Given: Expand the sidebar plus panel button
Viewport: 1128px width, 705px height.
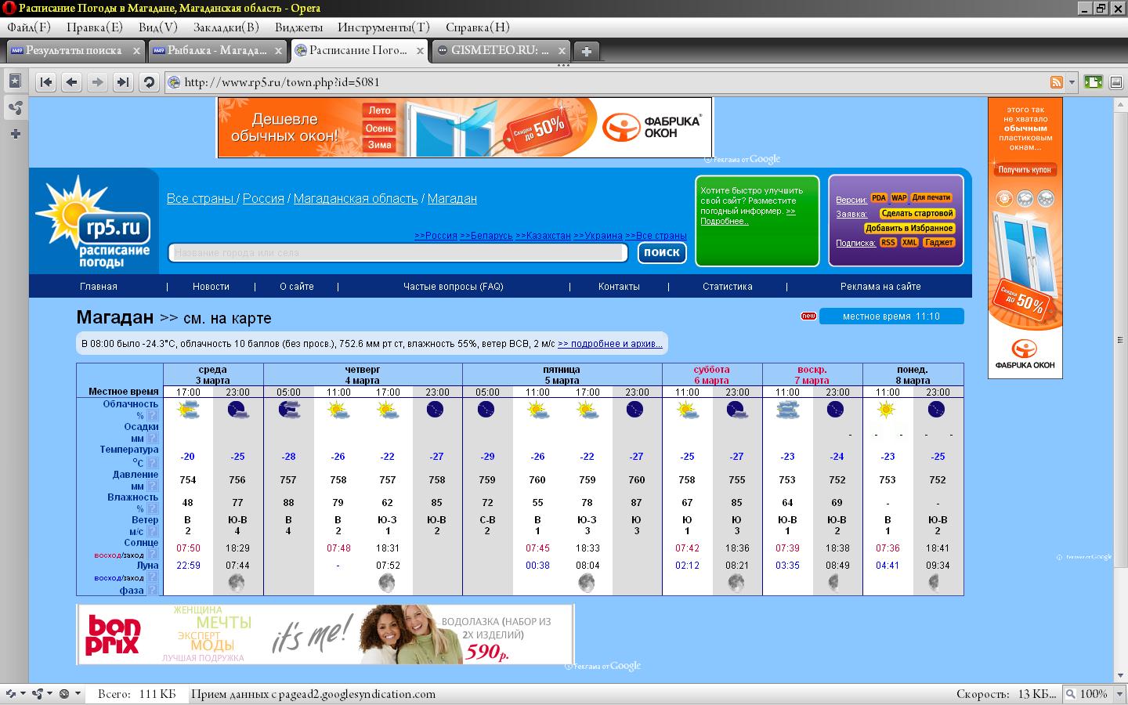Looking at the screenshot, I should point(15,134).
